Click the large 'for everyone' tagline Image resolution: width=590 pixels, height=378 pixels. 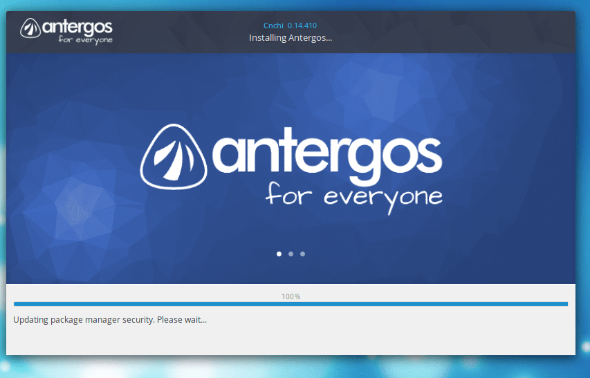353,196
